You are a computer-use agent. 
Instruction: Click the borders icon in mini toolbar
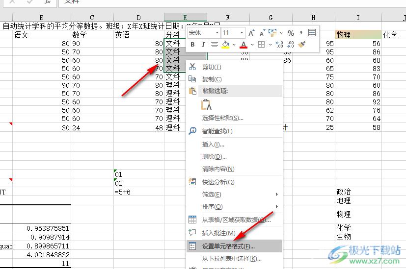tap(262, 45)
